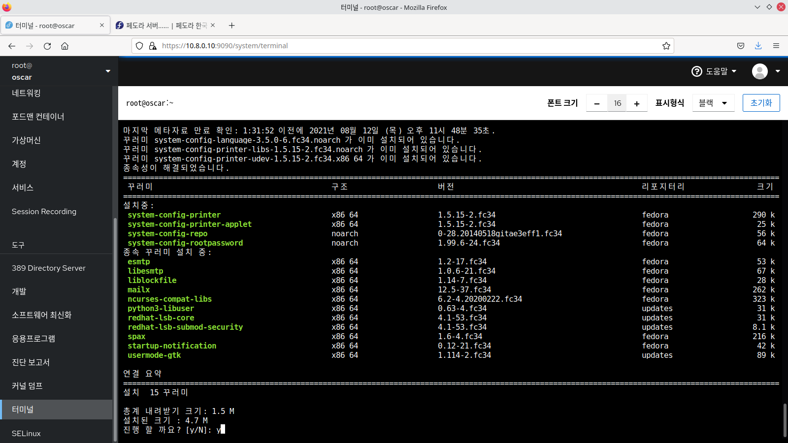
Task: Go to Firefox home icon
Action: pyautogui.click(x=65, y=46)
